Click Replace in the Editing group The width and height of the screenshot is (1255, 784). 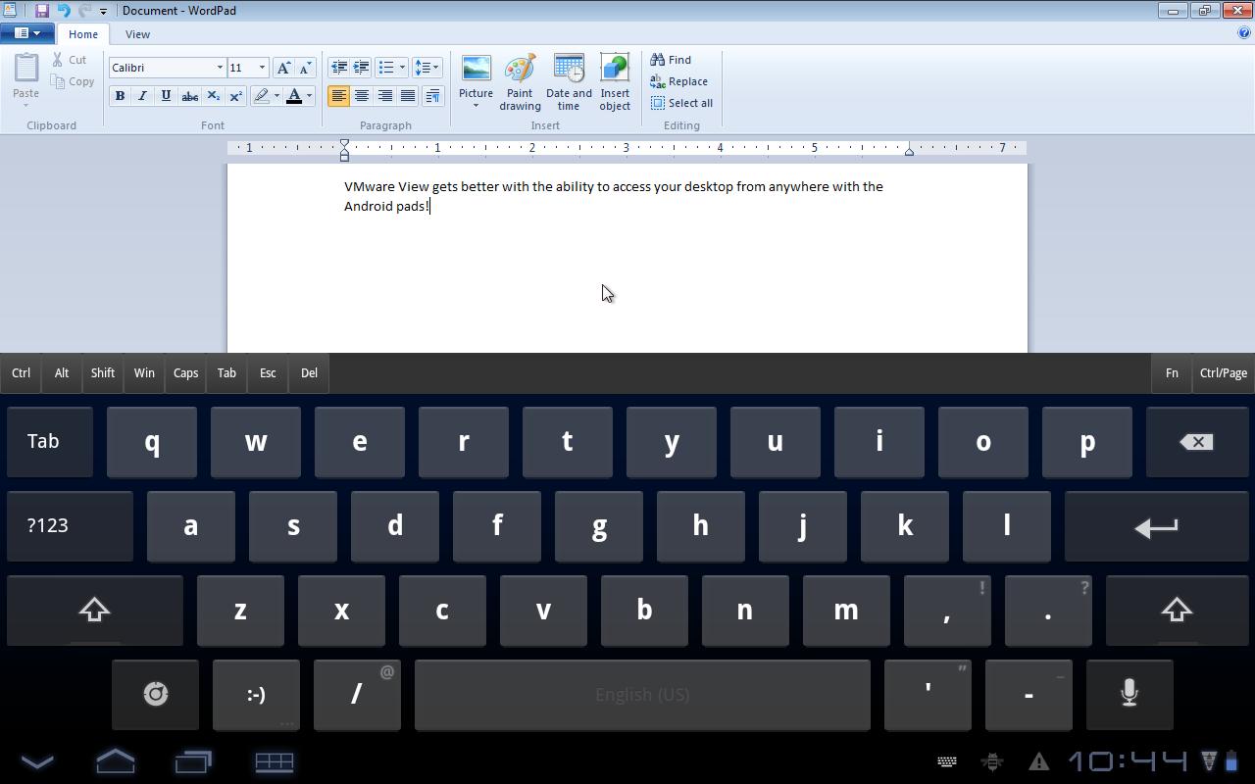coord(678,81)
